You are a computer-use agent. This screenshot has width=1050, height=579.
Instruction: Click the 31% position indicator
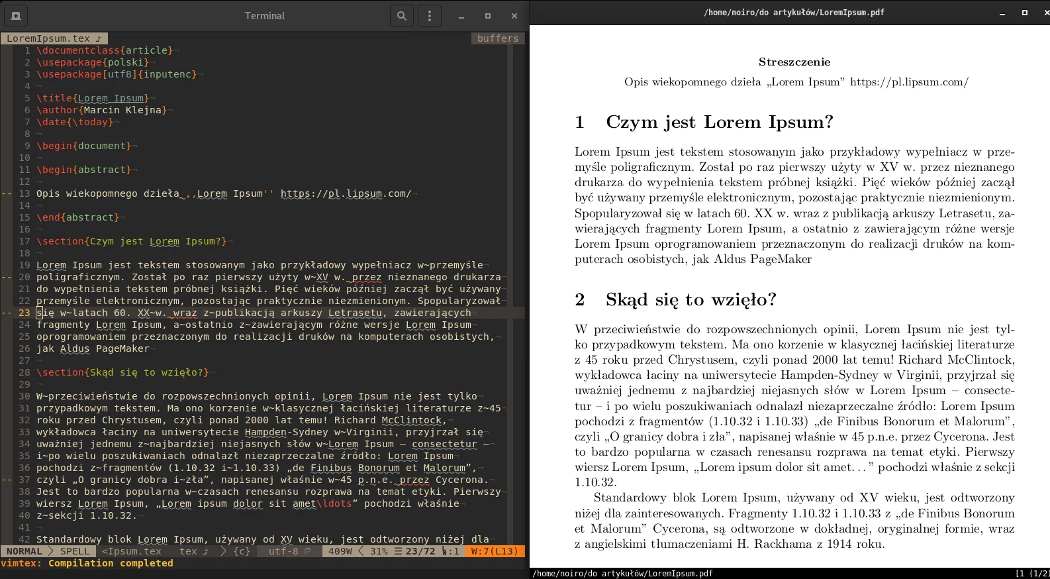(379, 551)
